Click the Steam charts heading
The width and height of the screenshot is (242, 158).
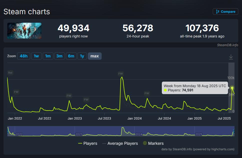click(27, 12)
